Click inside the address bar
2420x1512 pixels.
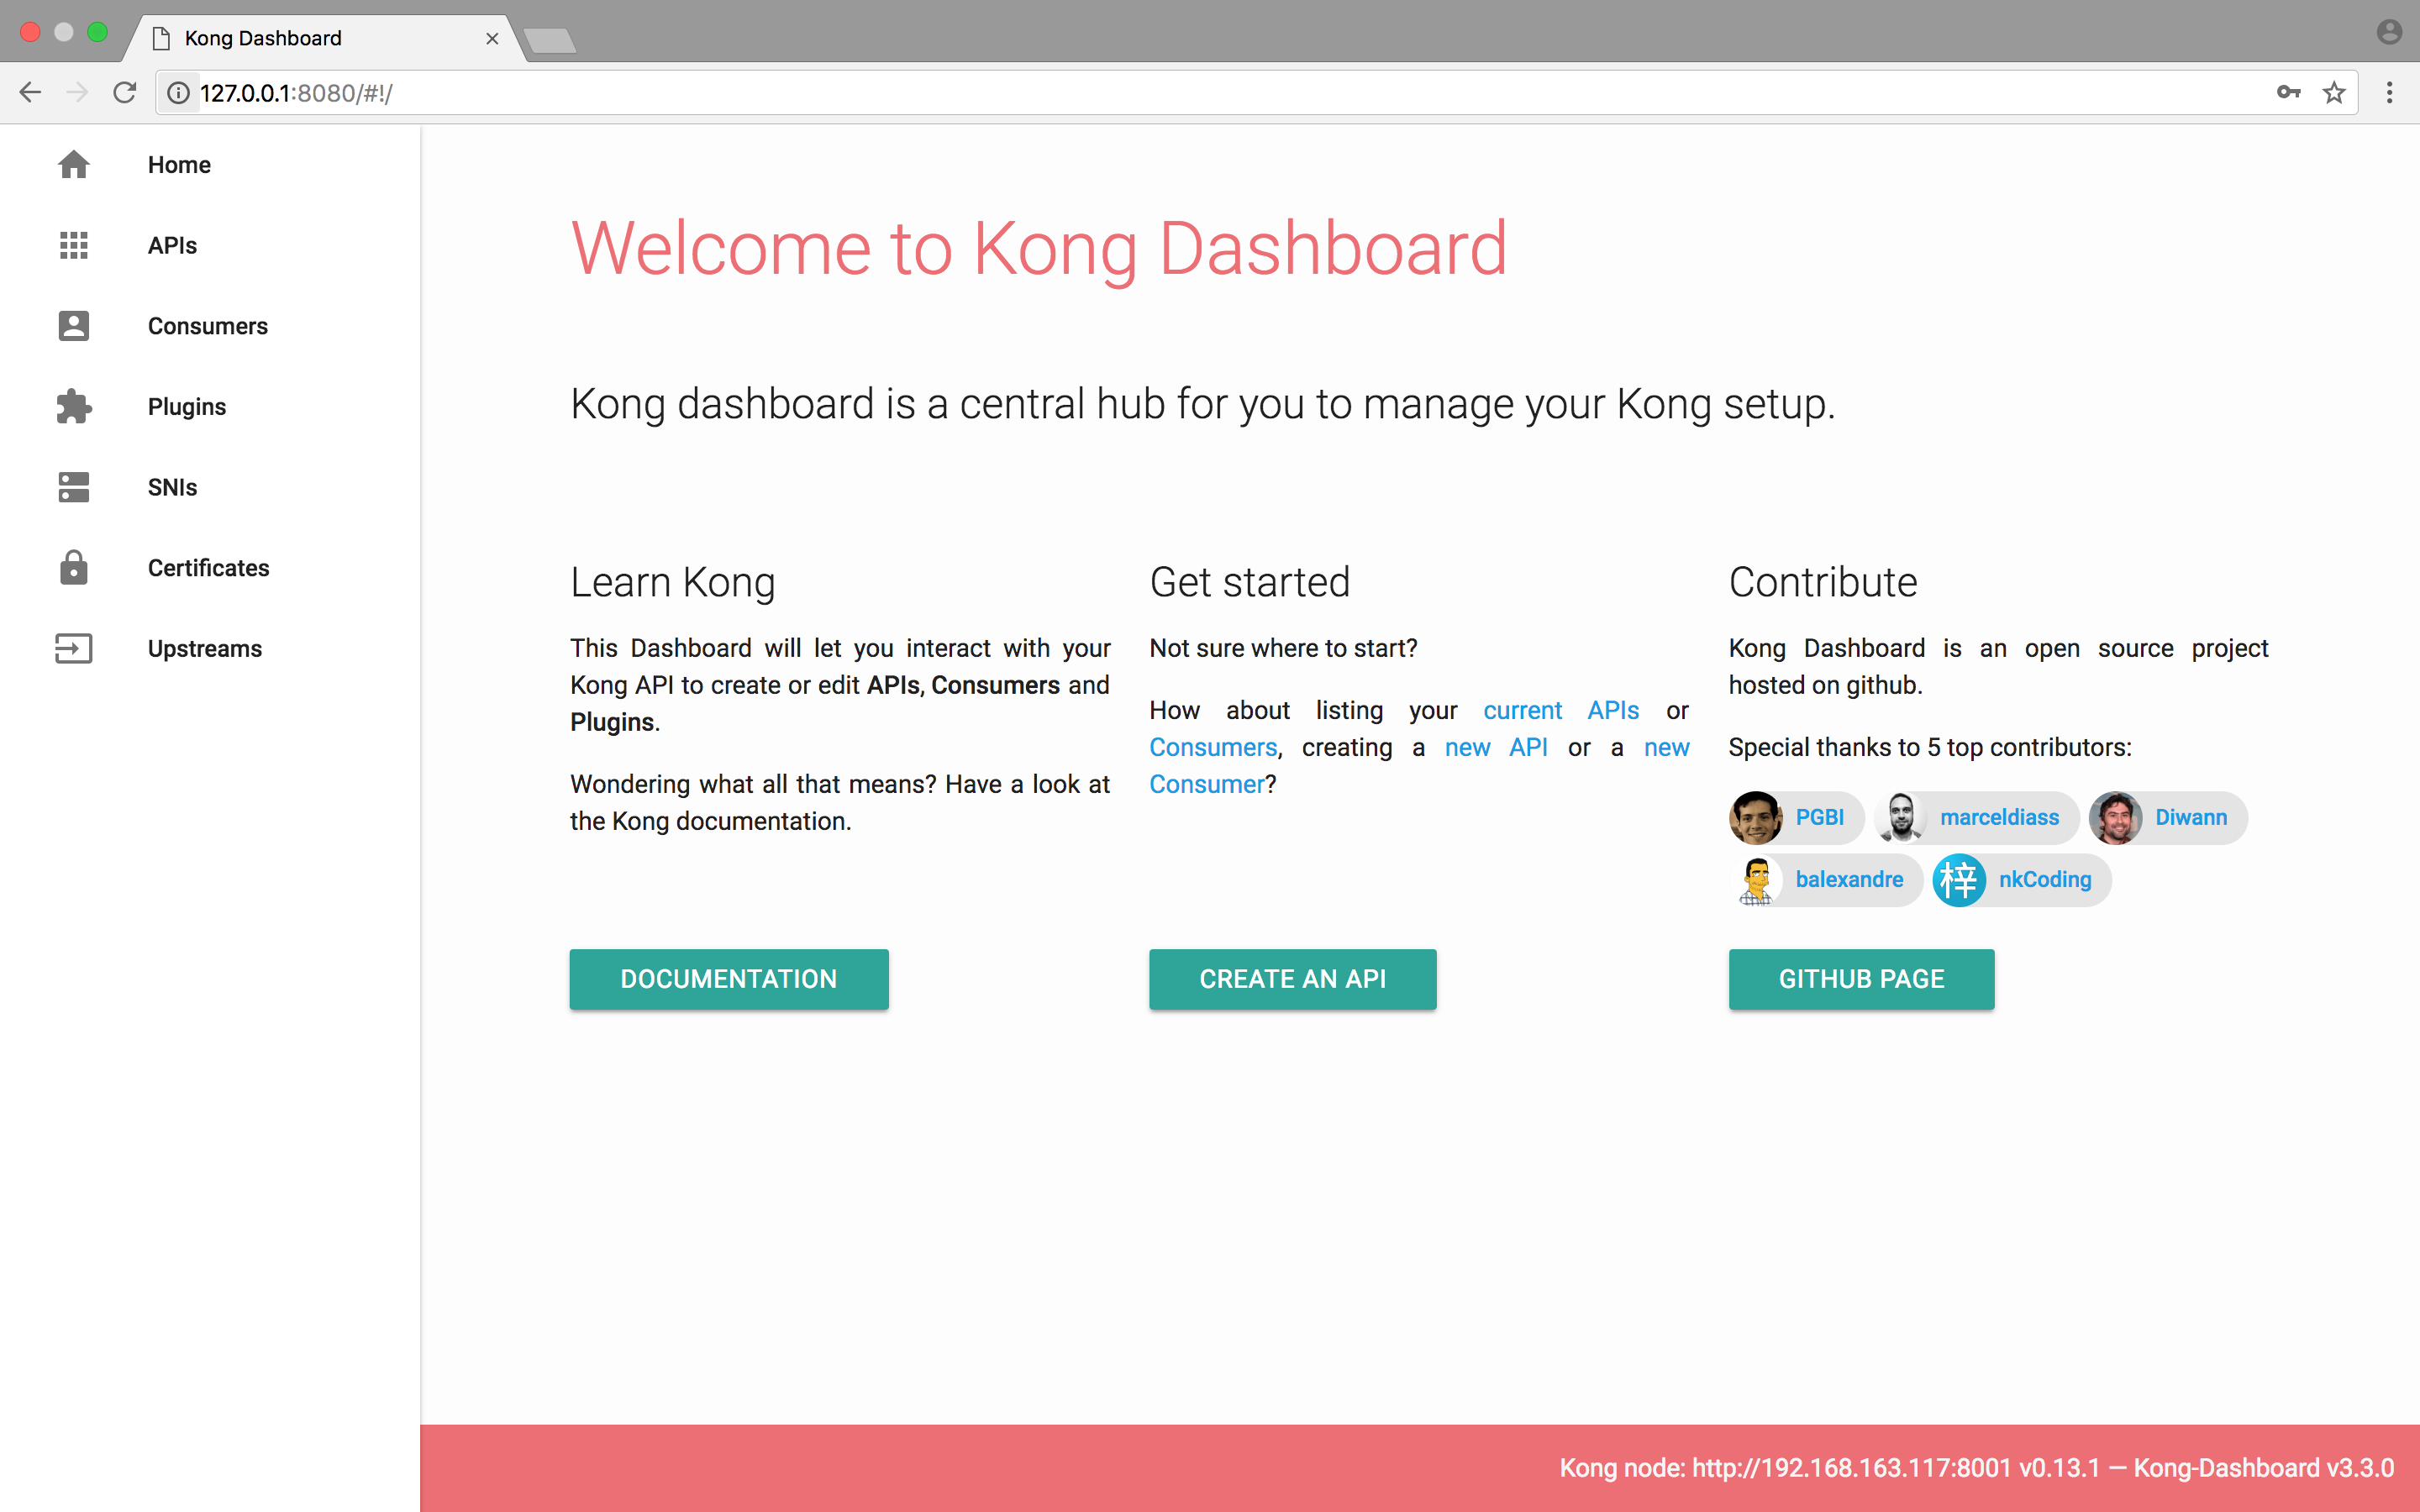click(700, 92)
